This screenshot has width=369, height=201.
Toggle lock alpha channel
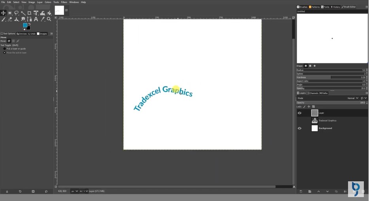click(314, 106)
